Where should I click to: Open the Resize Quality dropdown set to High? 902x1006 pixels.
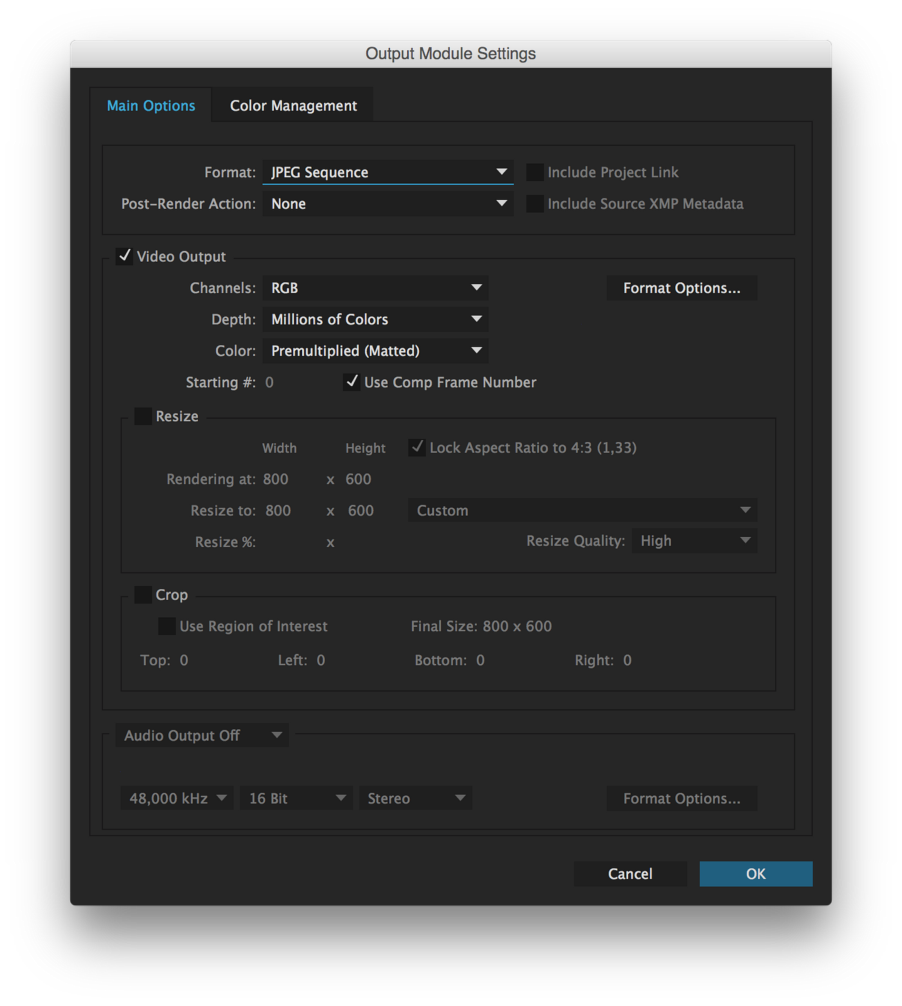coord(695,540)
